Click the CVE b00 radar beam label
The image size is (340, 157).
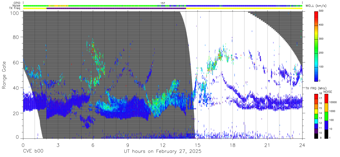(x=33, y=151)
